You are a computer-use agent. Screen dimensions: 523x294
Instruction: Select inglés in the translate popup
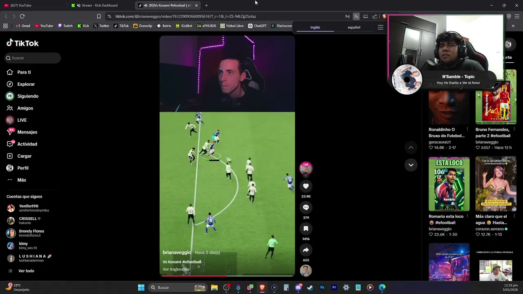[x=315, y=27]
